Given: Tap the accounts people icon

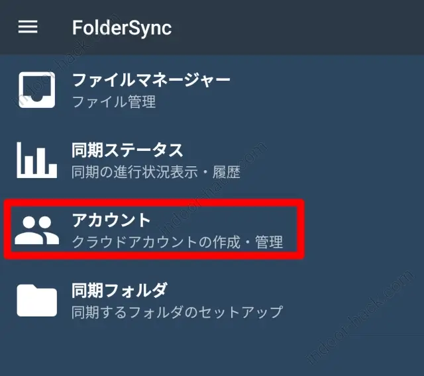Looking at the screenshot, I should point(37,230).
